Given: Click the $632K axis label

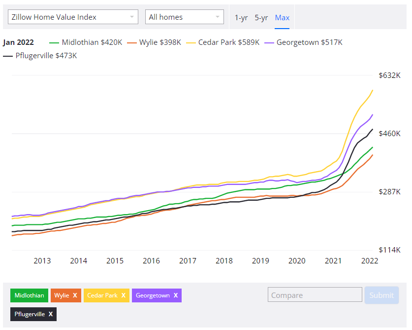Looking at the screenshot, I should tap(389, 75).
